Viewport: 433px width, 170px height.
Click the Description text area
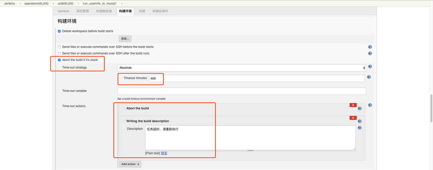[x=250, y=138]
